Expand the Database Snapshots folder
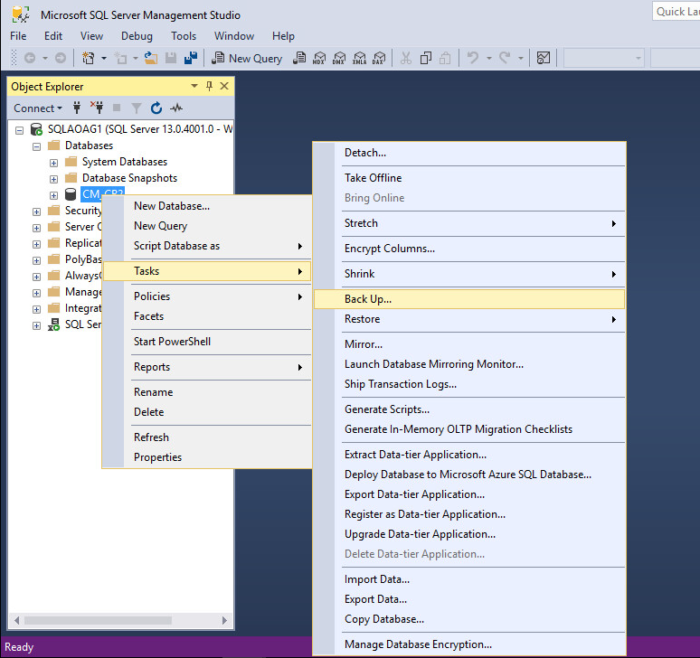The width and height of the screenshot is (700, 658). click(53, 179)
